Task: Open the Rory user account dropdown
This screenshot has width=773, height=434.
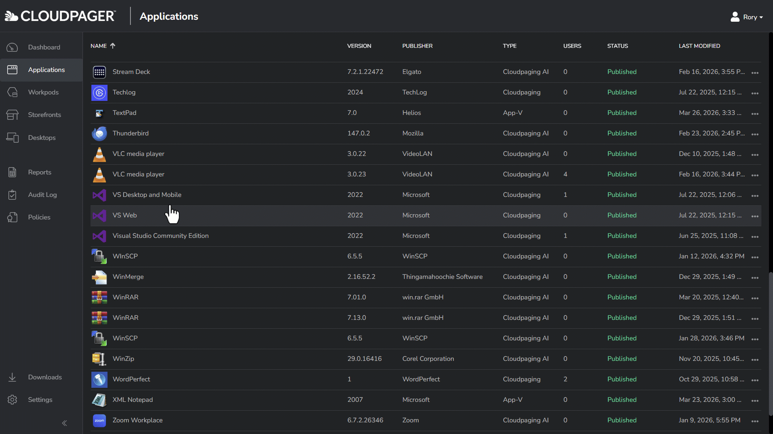Action: click(747, 17)
